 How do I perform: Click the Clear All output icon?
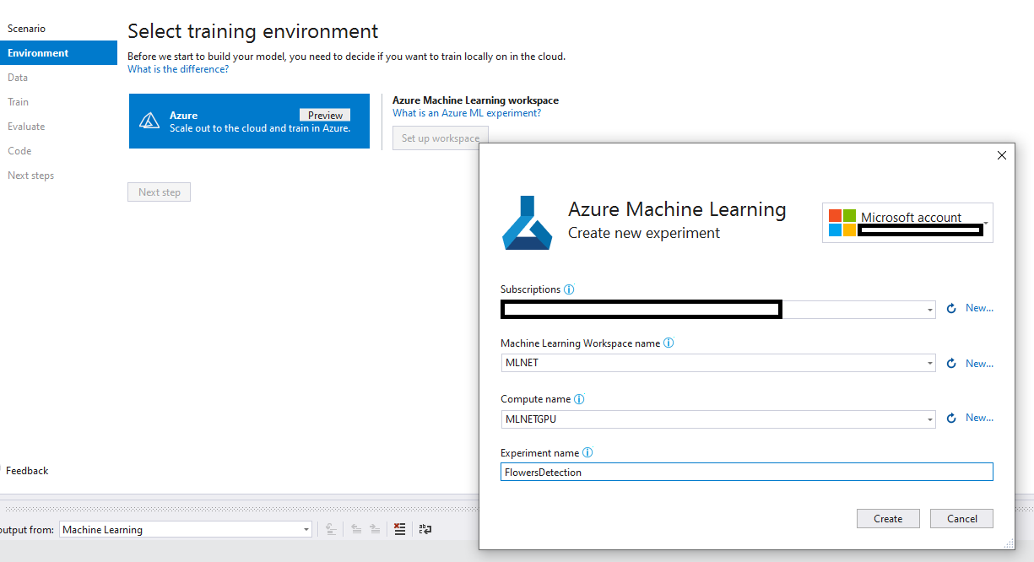click(400, 529)
